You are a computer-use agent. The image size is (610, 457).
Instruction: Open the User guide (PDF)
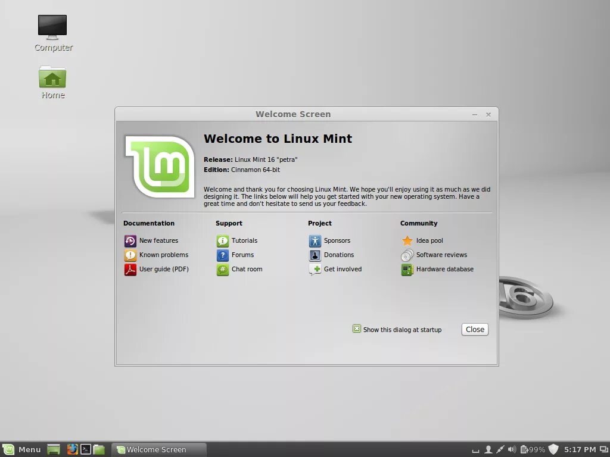coord(157,269)
